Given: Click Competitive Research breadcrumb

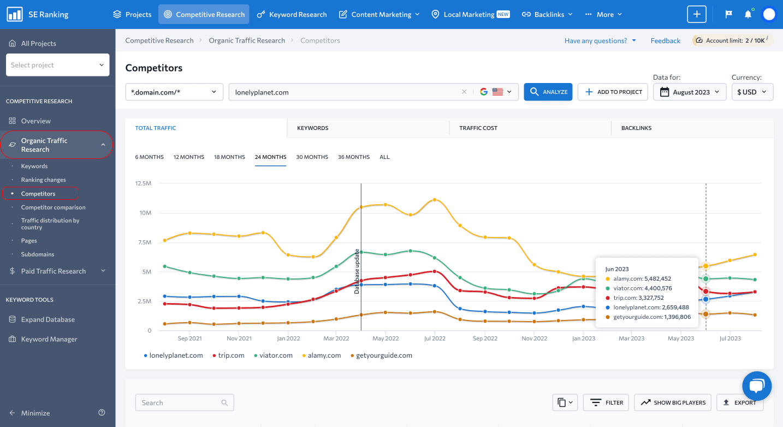Looking at the screenshot, I should [x=159, y=40].
